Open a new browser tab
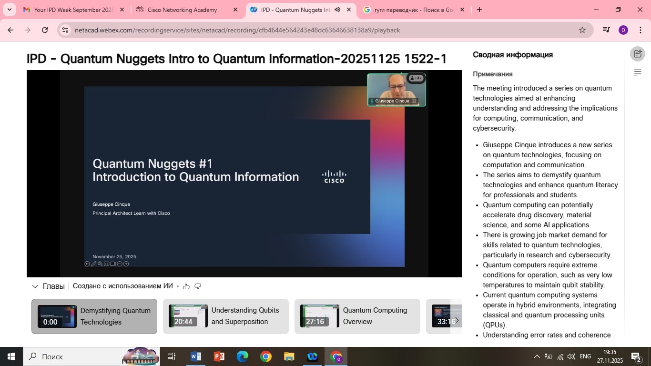Viewport: 651px width, 366px height. (479, 10)
